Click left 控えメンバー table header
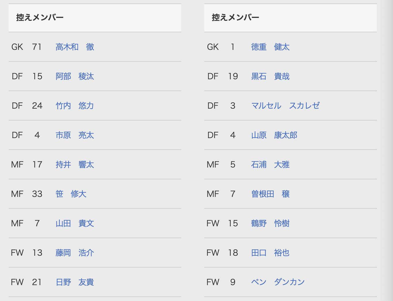The width and height of the screenshot is (393, 301). tap(40, 18)
